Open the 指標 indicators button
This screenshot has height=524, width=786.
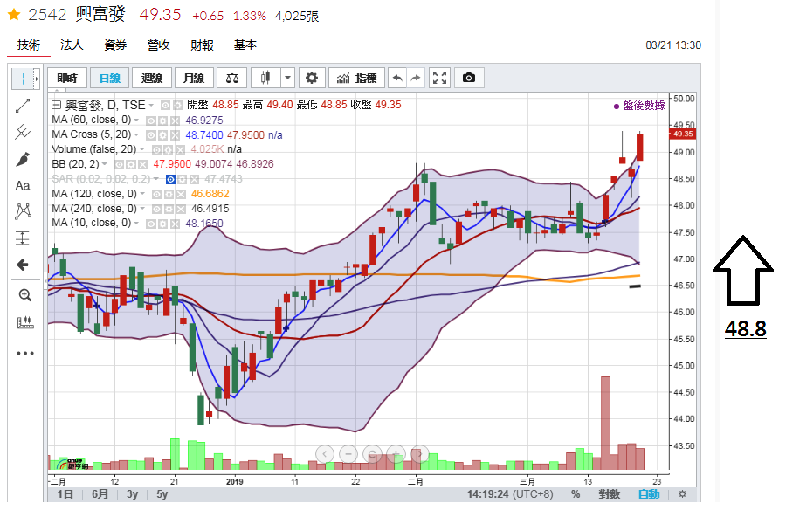click(x=357, y=78)
